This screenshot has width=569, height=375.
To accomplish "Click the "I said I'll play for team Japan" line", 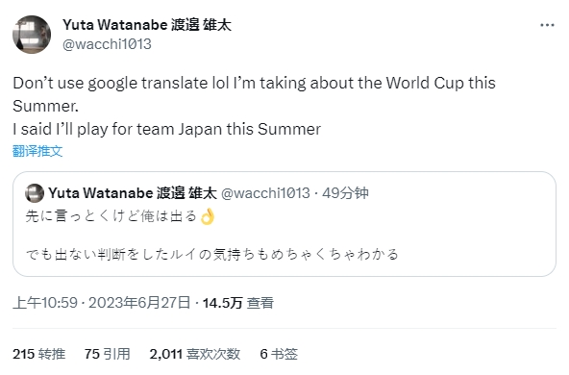I will (x=167, y=129).
